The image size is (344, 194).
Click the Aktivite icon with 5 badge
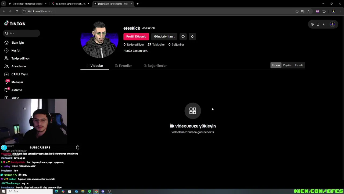(x=7, y=90)
